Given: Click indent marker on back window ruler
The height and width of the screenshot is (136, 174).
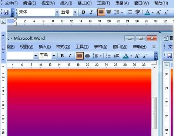Looking at the screenshot, I should tap(15, 22).
